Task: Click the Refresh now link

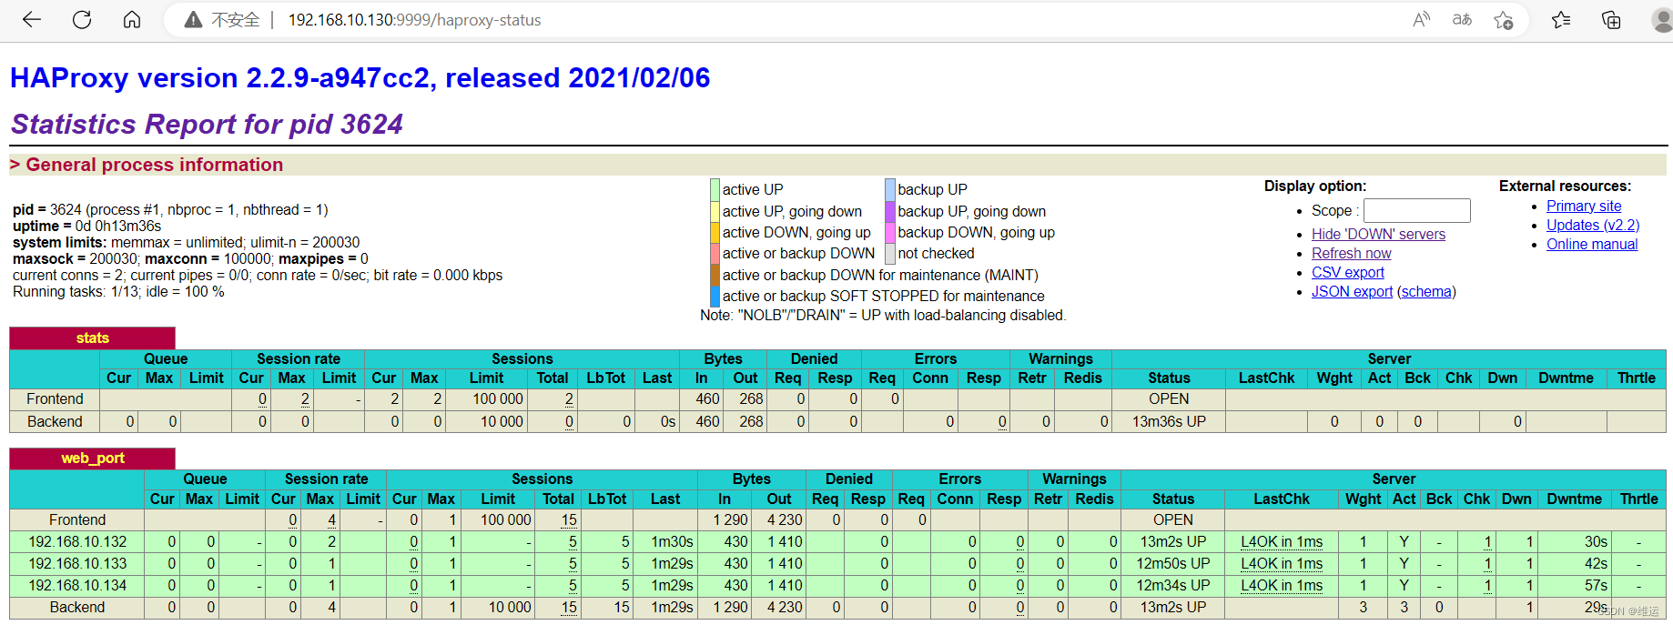Action: (1351, 253)
